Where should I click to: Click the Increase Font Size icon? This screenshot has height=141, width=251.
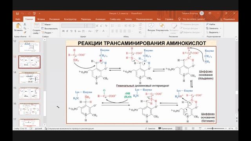point(97,26)
